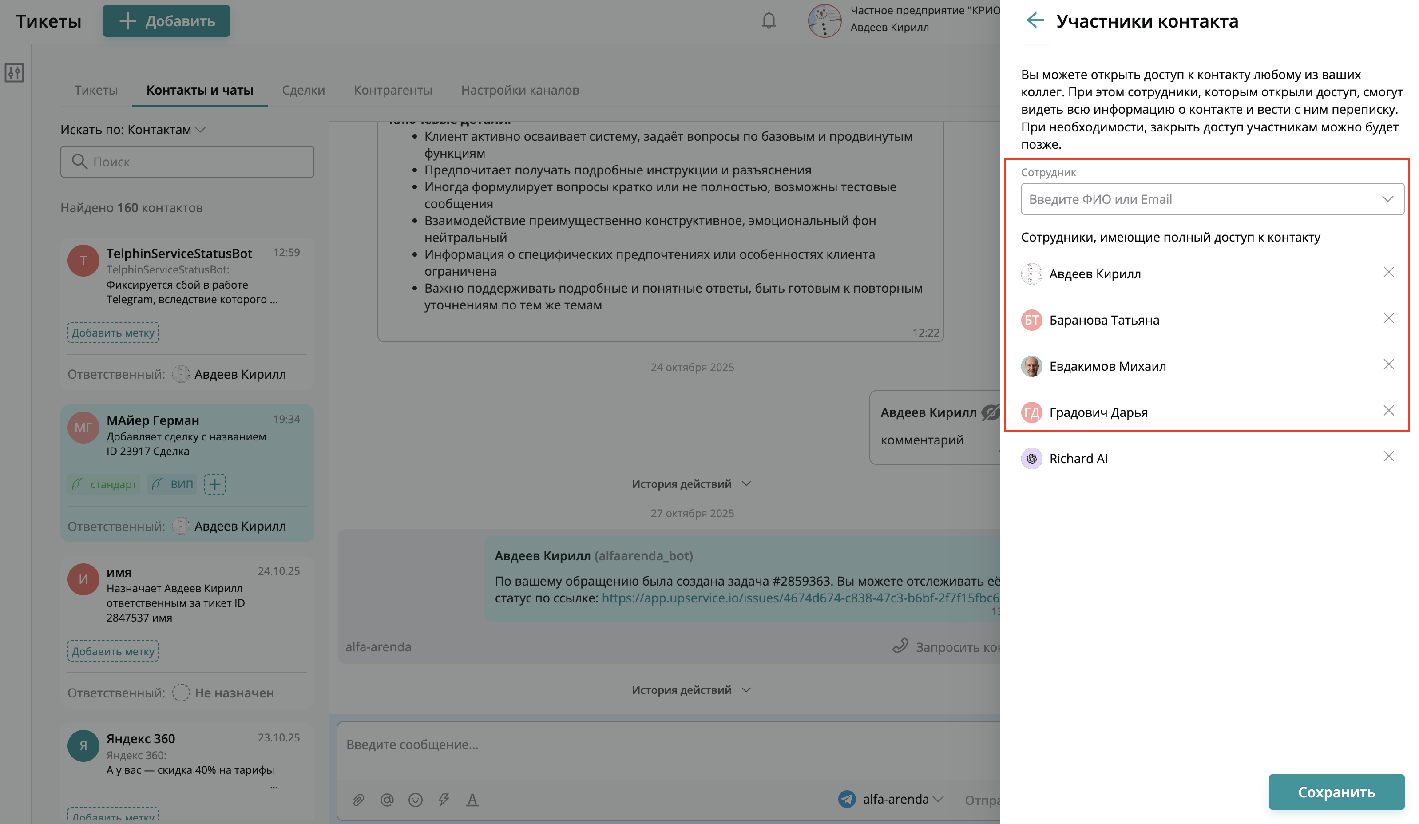Viewport: 1419px width, 824px height.
Task: Open the emoji picker smiley icon
Action: tap(416, 799)
